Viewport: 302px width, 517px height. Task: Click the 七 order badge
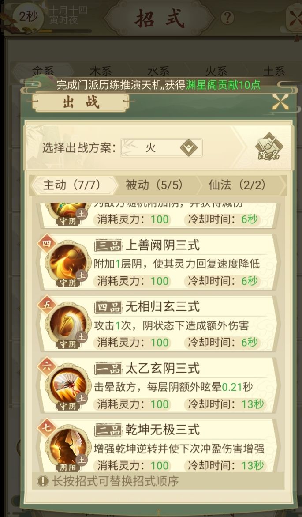pyautogui.click(x=47, y=428)
